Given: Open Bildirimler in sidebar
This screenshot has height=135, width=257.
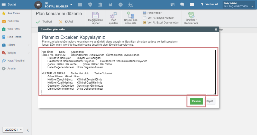Looking at the screenshot, I should pos(13,21).
